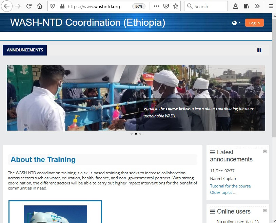Viewport: 276px width, 223px height.
Task: Click the handwashing station banner image
Action: pos(136,98)
